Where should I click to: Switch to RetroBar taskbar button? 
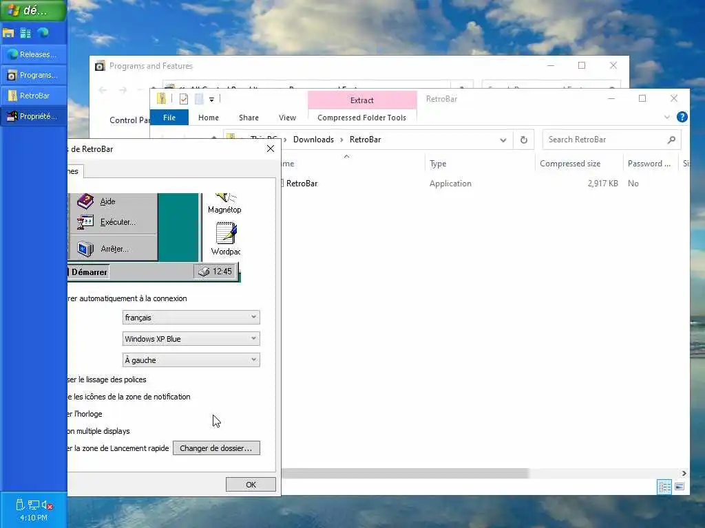(33, 96)
